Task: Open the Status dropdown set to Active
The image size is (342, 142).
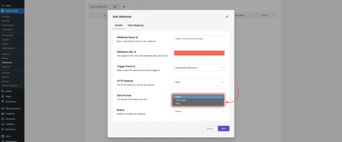Action: [x=199, y=111]
